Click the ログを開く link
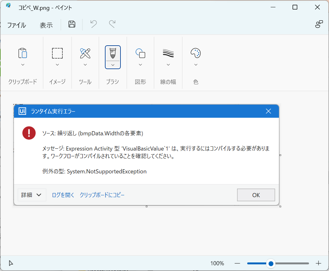Image resolution: width=329 pixels, height=271 pixels. click(x=62, y=195)
